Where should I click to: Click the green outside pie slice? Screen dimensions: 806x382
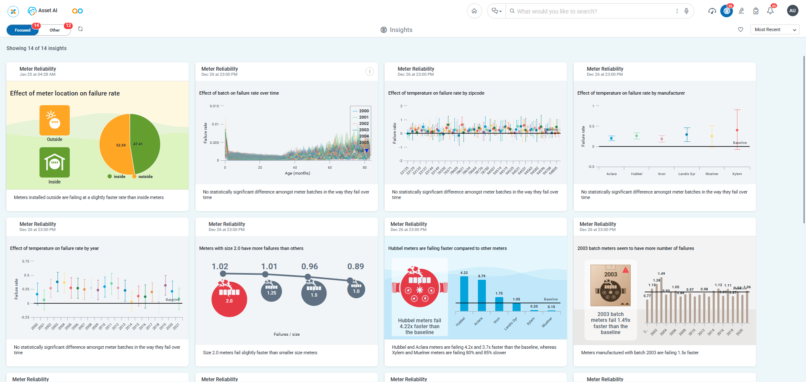click(145, 143)
